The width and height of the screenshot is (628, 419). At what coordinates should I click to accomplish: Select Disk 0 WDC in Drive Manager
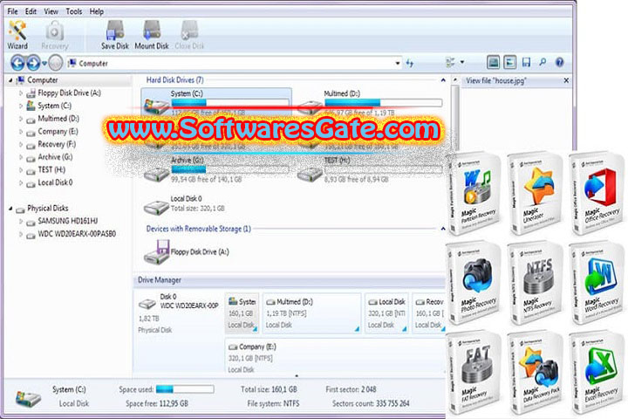(179, 313)
